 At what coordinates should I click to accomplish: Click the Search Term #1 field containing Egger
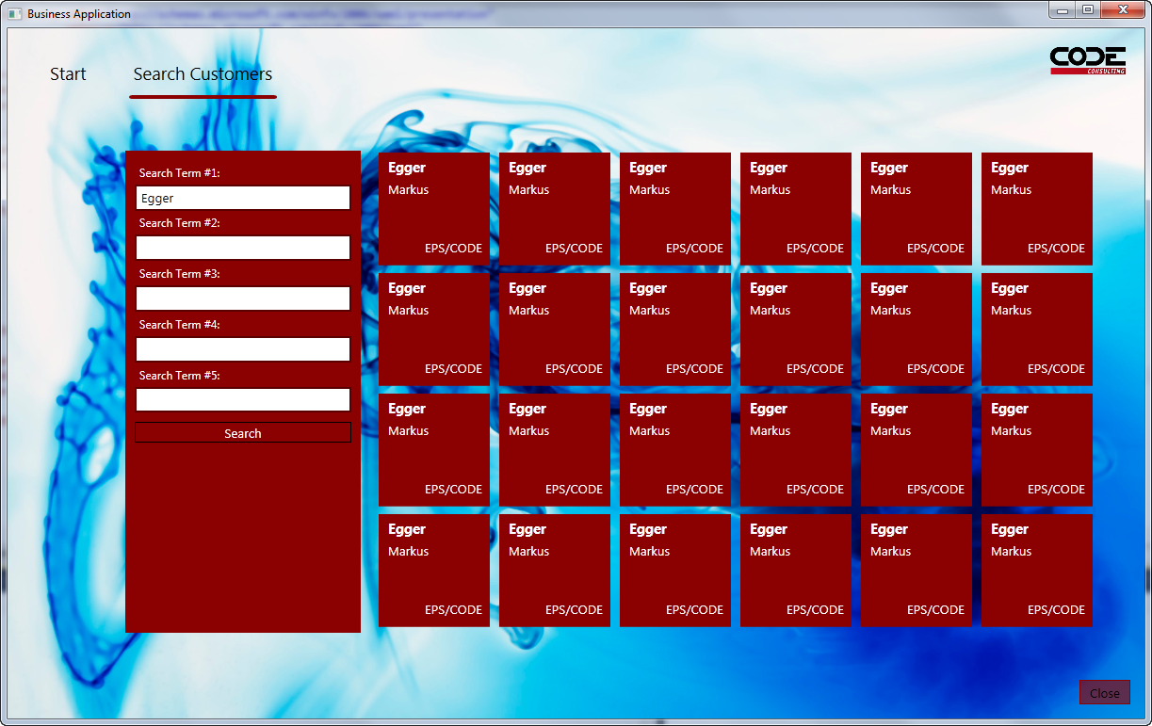point(243,198)
